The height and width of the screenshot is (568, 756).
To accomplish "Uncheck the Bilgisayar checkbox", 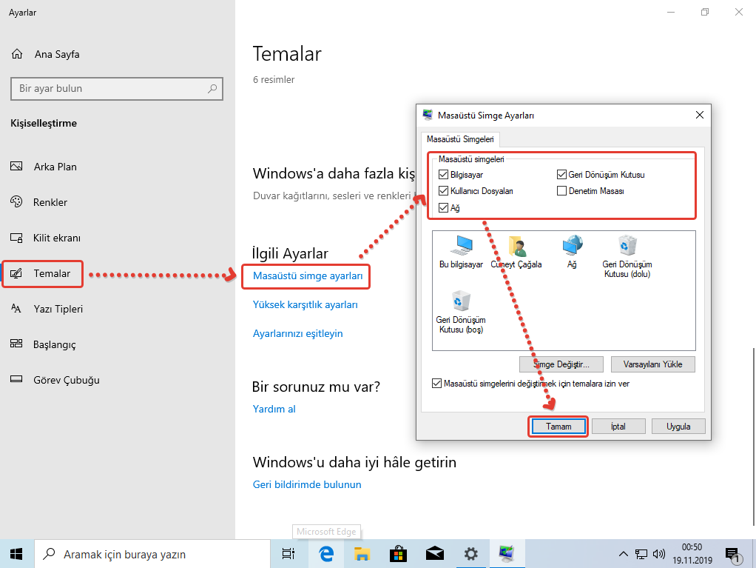I will pyautogui.click(x=444, y=175).
